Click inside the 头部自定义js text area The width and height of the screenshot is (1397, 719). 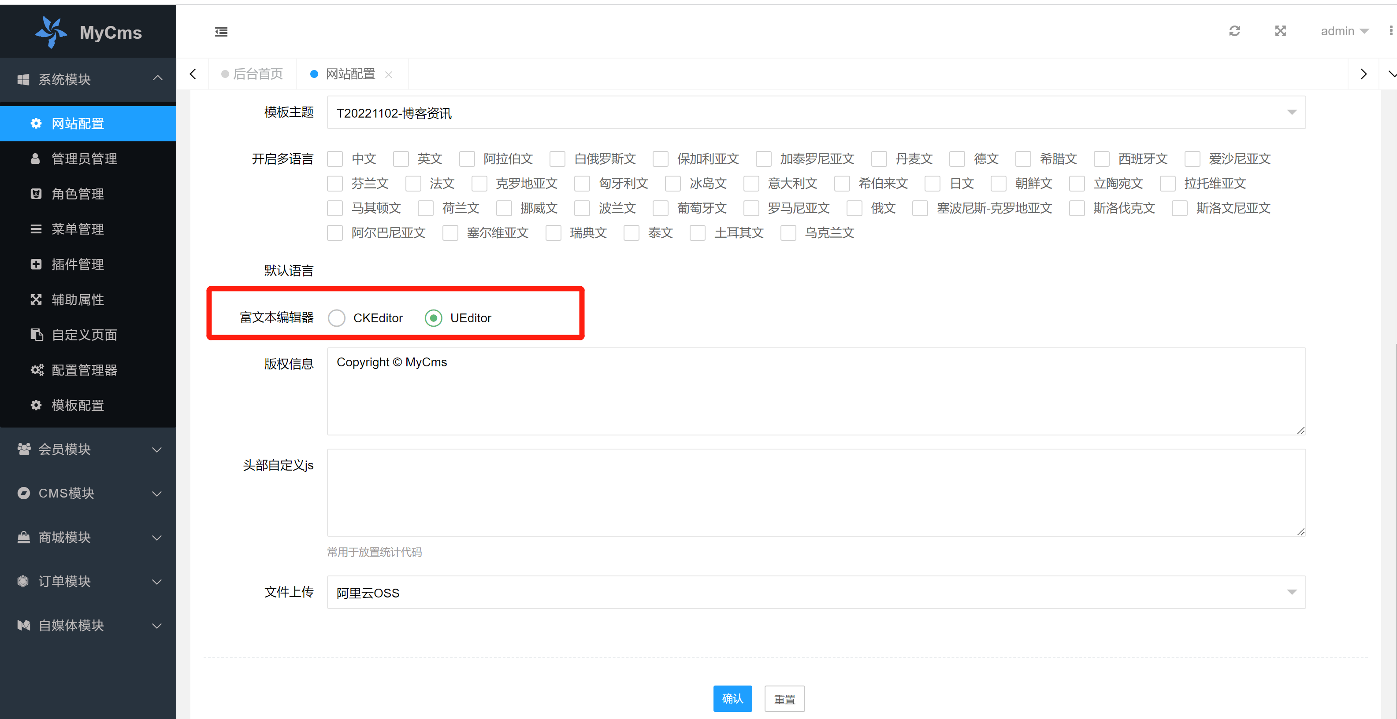click(814, 493)
